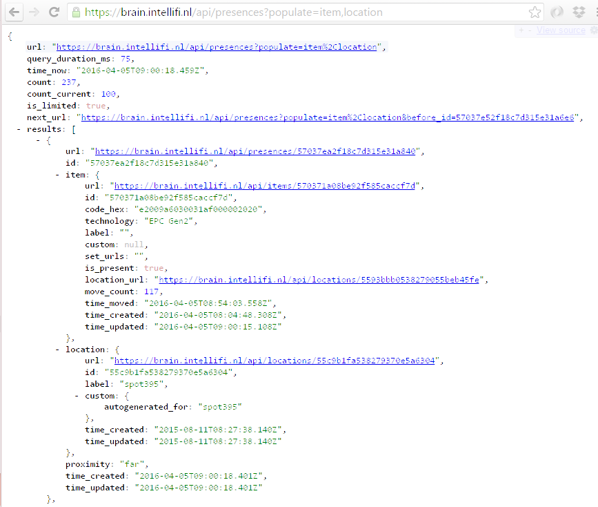The image size is (598, 507).
Task: Click the minus button beside View source
Action: tap(530, 30)
